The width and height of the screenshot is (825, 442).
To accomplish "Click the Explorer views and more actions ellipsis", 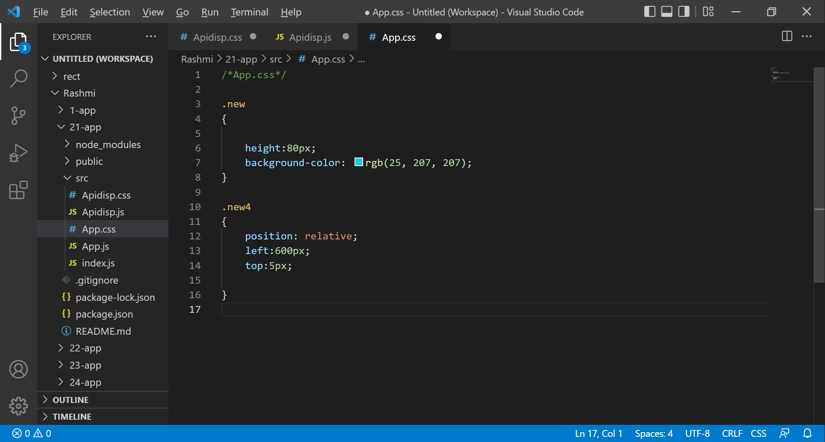I will 151,37.
